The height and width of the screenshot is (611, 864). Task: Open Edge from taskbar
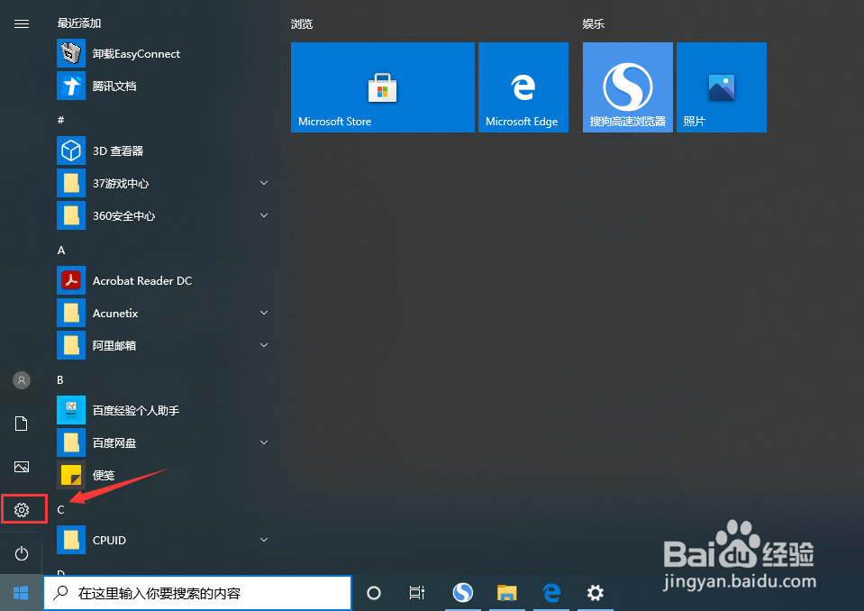click(x=551, y=593)
